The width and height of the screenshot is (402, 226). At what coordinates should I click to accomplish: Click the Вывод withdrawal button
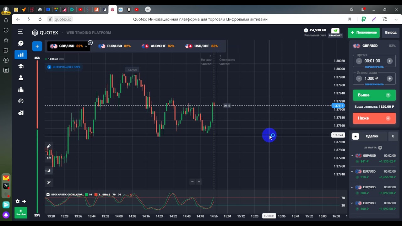tap(391, 33)
